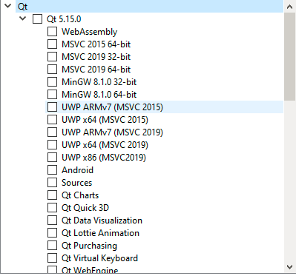Enable the WebAssembly checkbox

[52, 32]
